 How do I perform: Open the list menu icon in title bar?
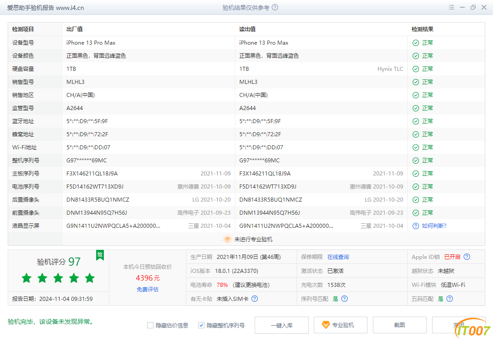point(451,8)
